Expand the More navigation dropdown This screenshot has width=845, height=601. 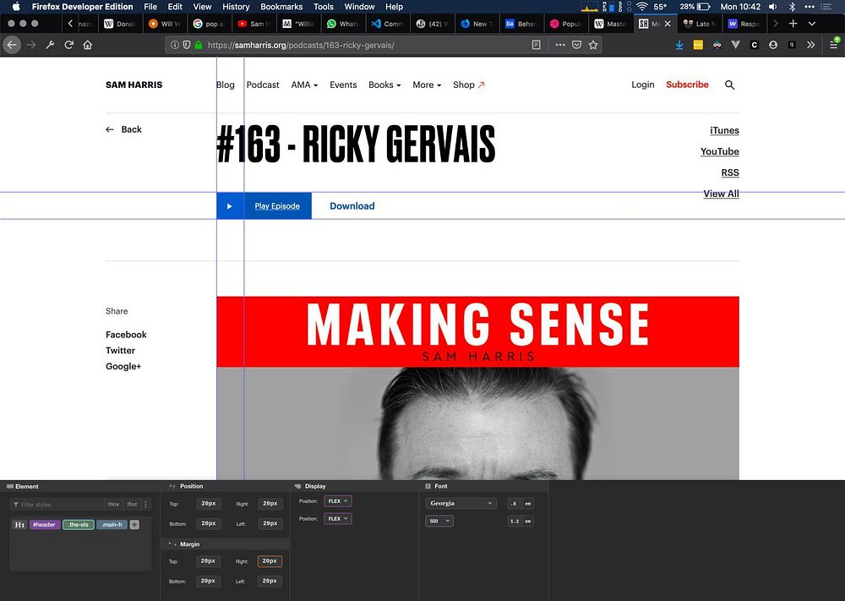(x=427, y=85)
